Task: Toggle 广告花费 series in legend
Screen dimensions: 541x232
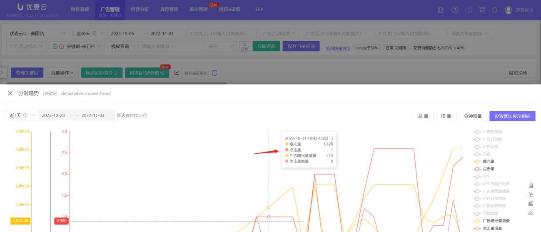Action: click(486, 147)
